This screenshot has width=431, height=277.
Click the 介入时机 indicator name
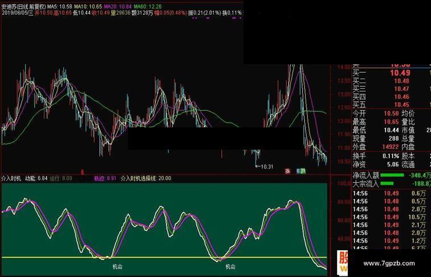tap(11, 179)
